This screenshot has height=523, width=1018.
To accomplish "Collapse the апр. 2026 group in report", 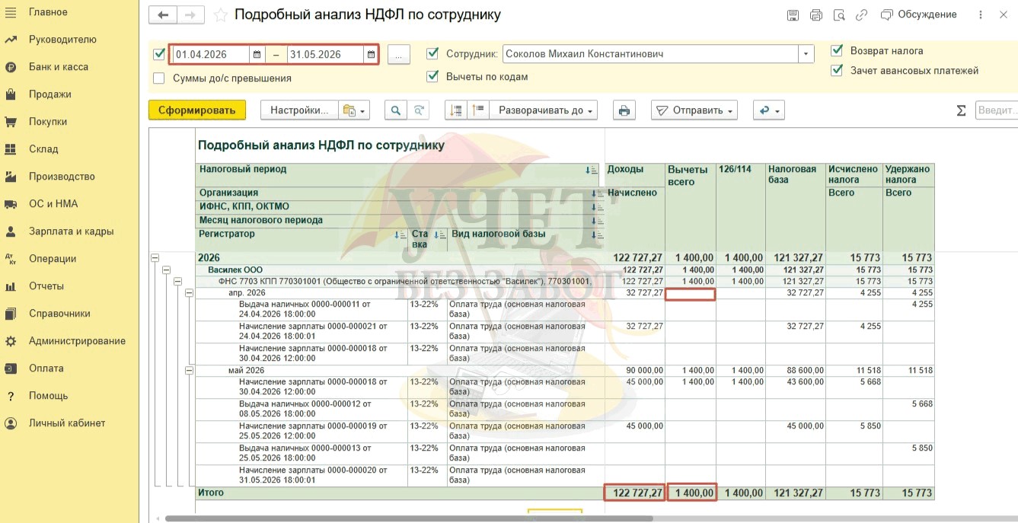I will [189, 293].
